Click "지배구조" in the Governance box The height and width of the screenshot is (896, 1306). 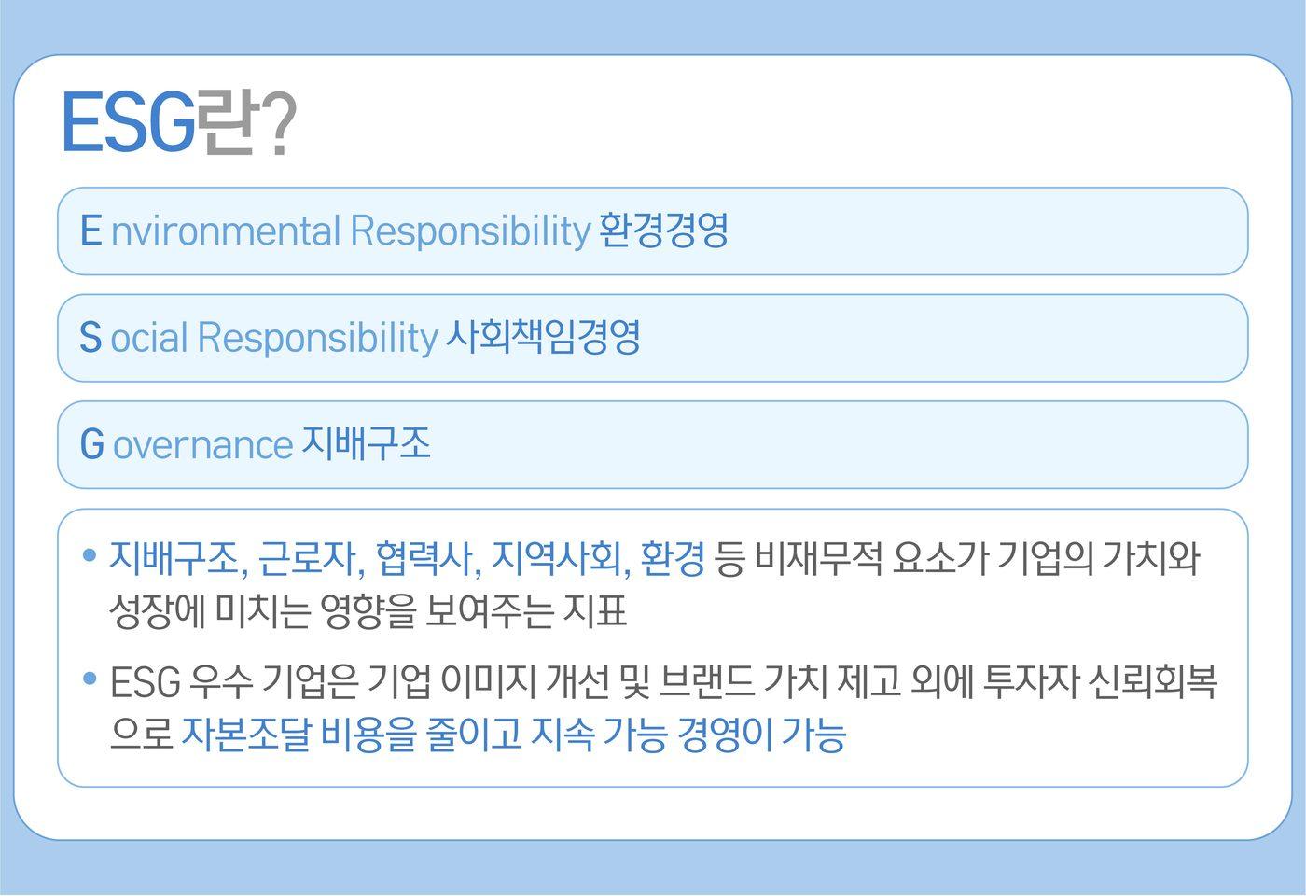[x=367, y=444]
